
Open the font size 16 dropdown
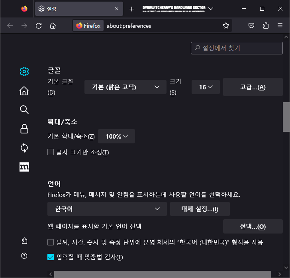206,87
